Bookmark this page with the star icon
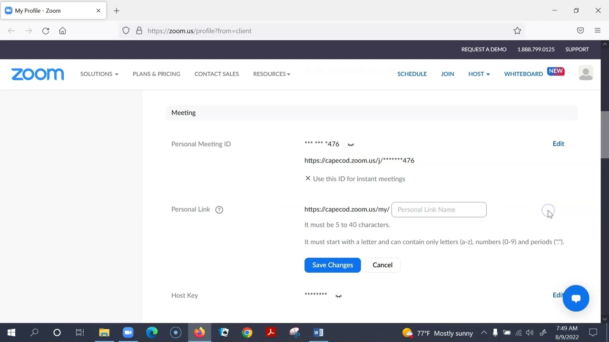609x342 pixels. tap(517, 31)
